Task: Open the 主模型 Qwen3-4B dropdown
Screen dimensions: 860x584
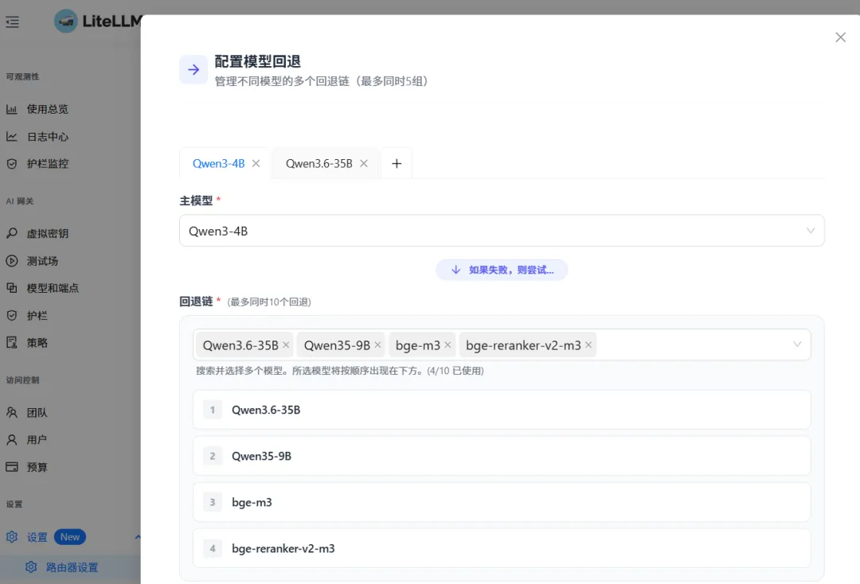Action: 502,231
